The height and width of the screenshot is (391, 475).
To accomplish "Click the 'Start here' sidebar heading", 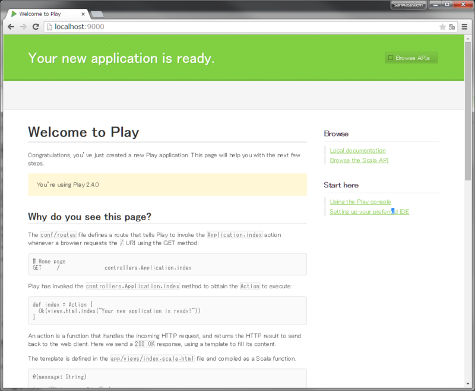I will coord(341,185).
